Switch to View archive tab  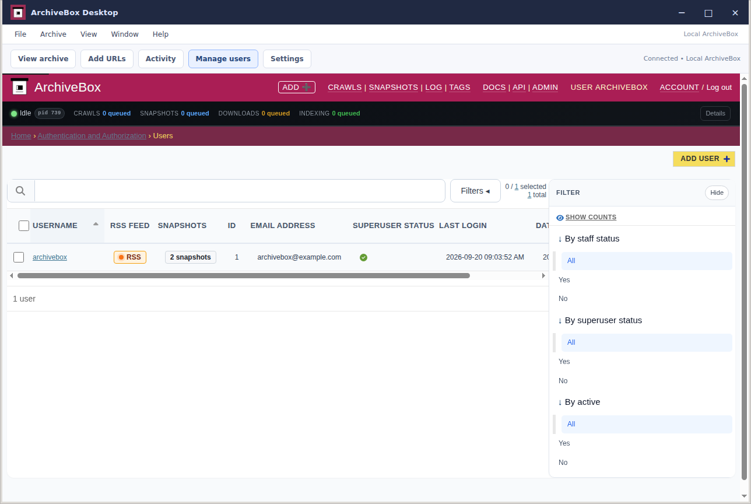pyautogui.click(x=43, y=59)
